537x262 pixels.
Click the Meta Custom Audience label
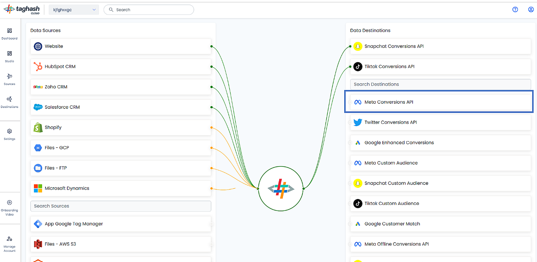coord(391,163)
